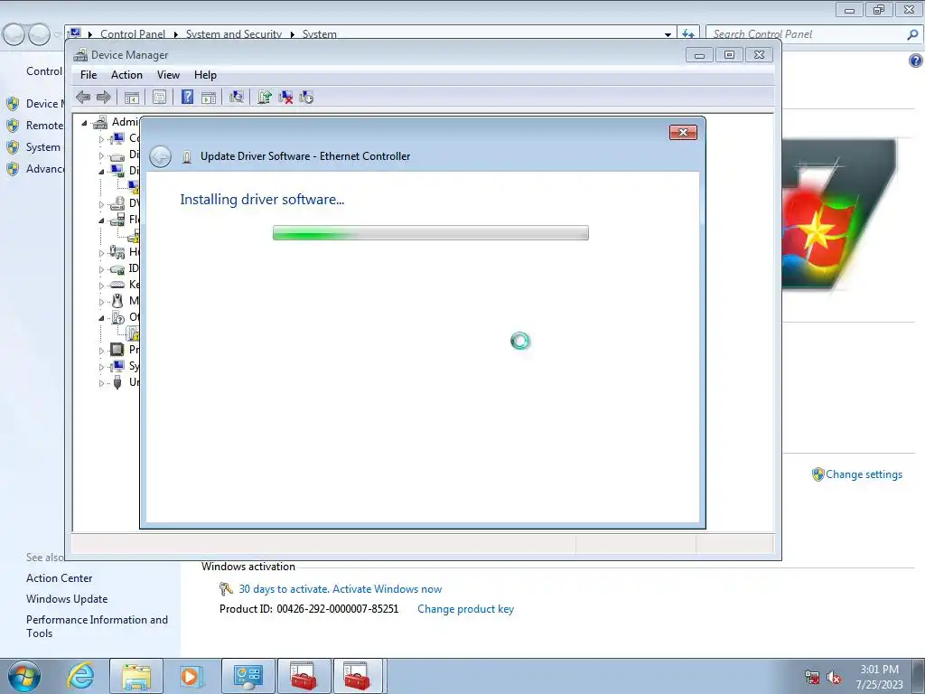Viewport: 925px width, 694px height.
Task: Click System and Security in the breadcrumb
Action: 234,33
